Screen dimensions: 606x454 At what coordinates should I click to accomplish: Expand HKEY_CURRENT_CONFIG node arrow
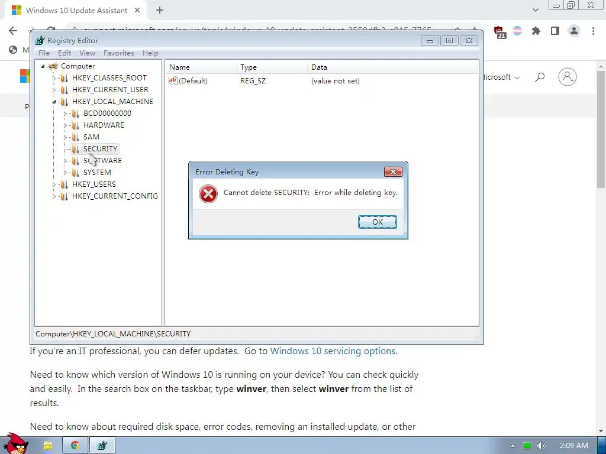54,196
